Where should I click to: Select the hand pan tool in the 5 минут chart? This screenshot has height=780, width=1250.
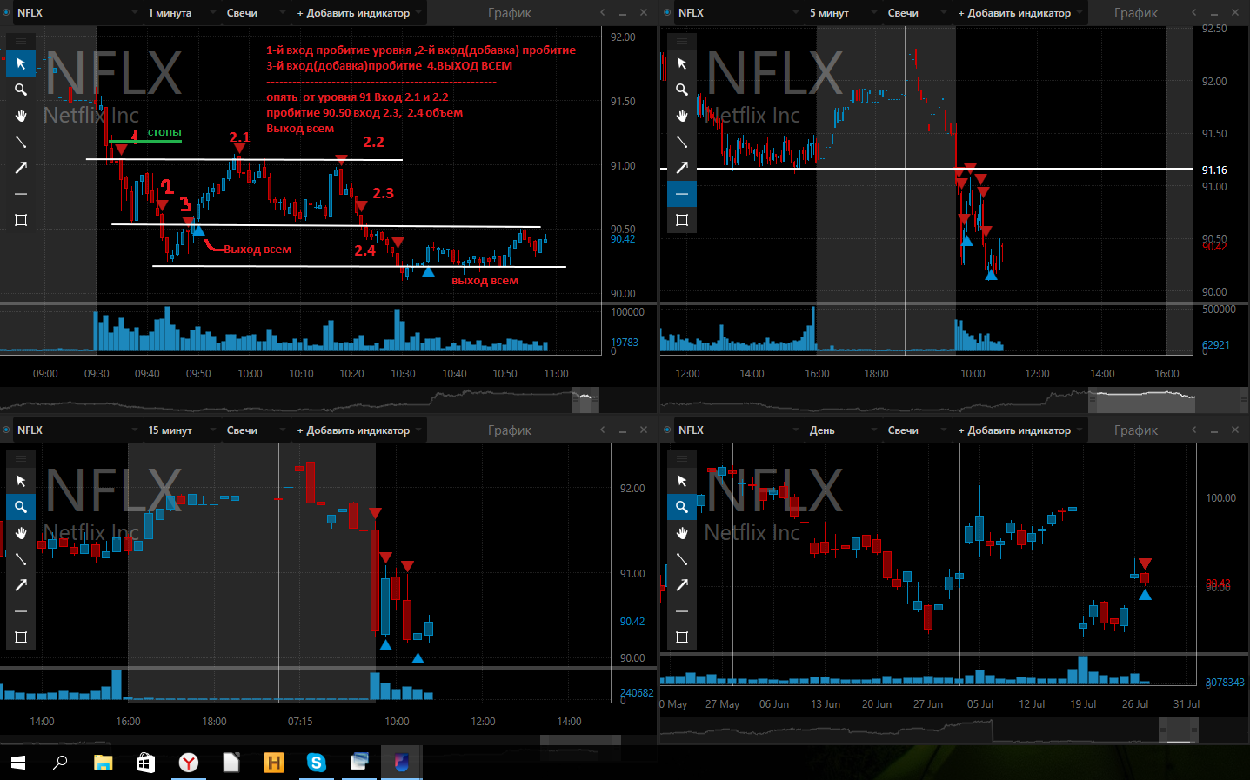[682, 116]
